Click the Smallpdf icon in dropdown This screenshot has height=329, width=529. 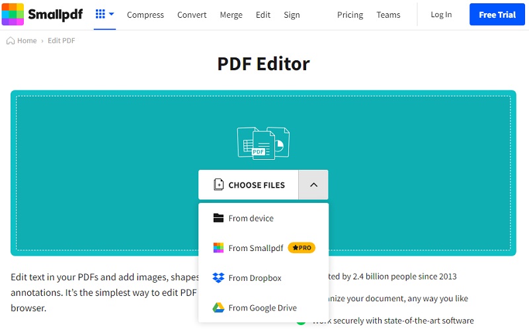click(x=218, y=248)
